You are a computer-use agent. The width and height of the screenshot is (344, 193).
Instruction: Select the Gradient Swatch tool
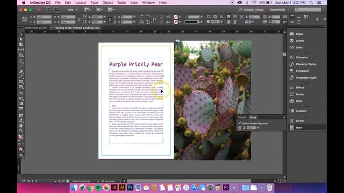(x=21, y=103)
